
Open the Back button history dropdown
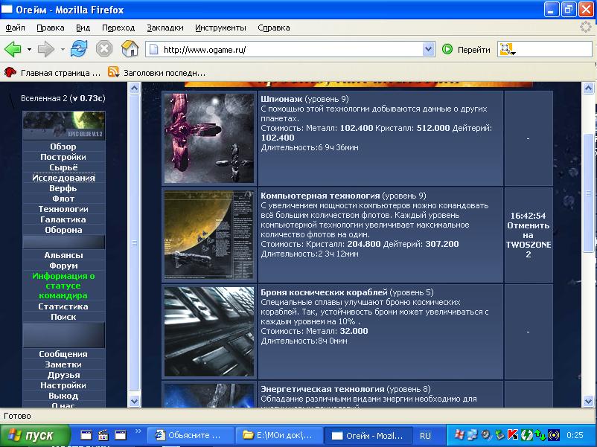pyautogui.click(x=29, y=49)
